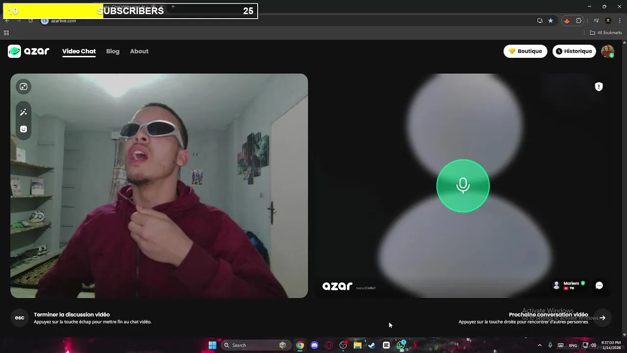Switch ENG input language
Image resolution: width=627 pixels, height=353 pixels.
tap(573, 345)
